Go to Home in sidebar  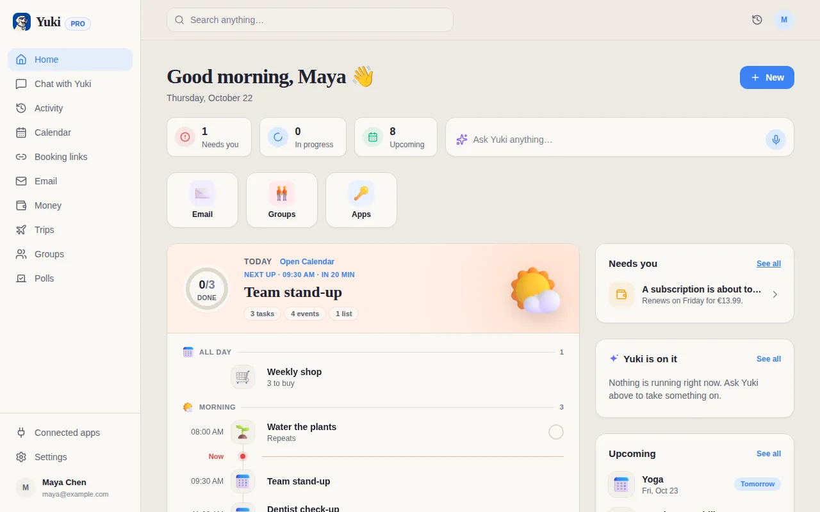(70, 60)
